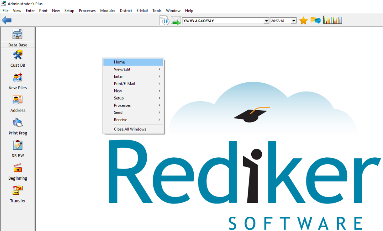Open the Print menu in menu bar
This screenshot has height=231, width=383.
click(43, 11)
